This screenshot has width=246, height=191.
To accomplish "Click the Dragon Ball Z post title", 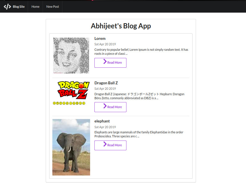I will tap(106, 83).
